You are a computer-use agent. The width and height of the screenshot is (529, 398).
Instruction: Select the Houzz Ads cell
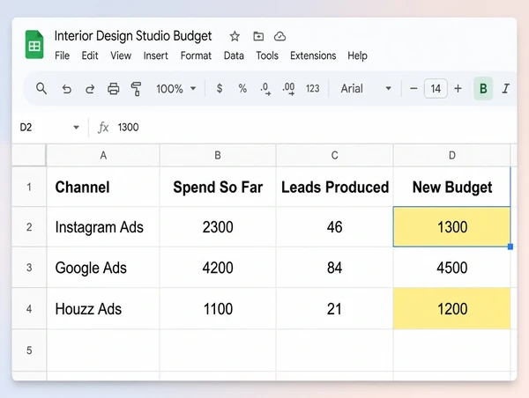pyautogui.click(x=103, y=309)
